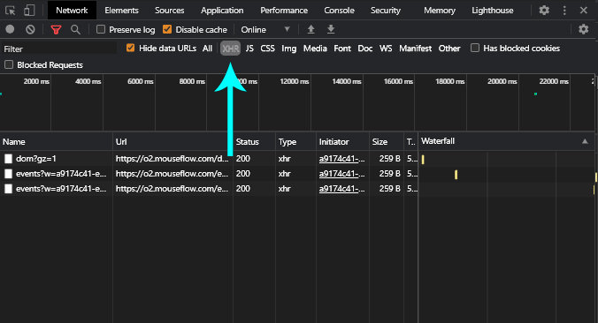Click the 12000 ms timeline overview marker
This screenshot has width=598, height=323.
click(294, 81)
